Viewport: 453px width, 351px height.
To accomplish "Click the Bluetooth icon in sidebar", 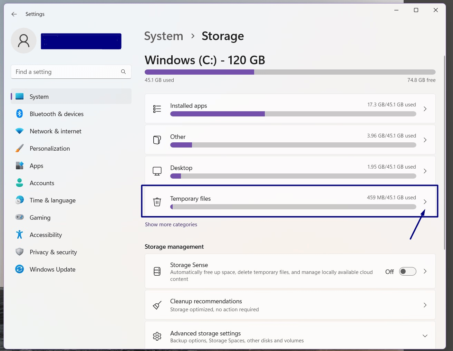I will [20, 114].
